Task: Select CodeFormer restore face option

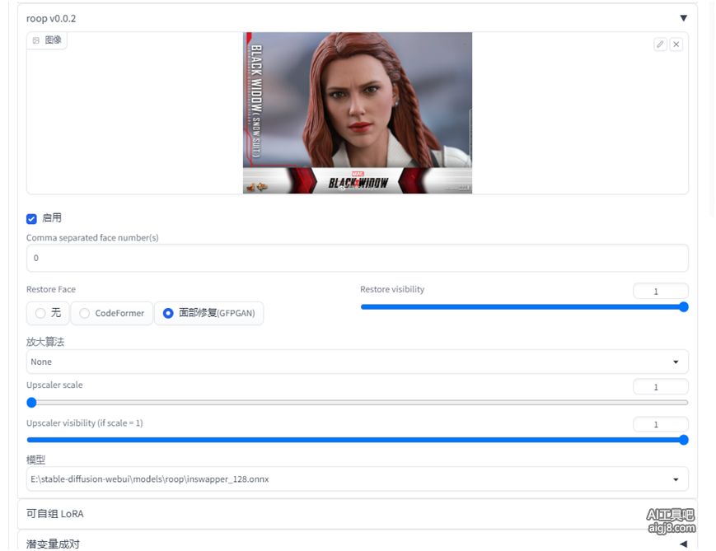Action: pyautogui.click(x=112, y=313)
